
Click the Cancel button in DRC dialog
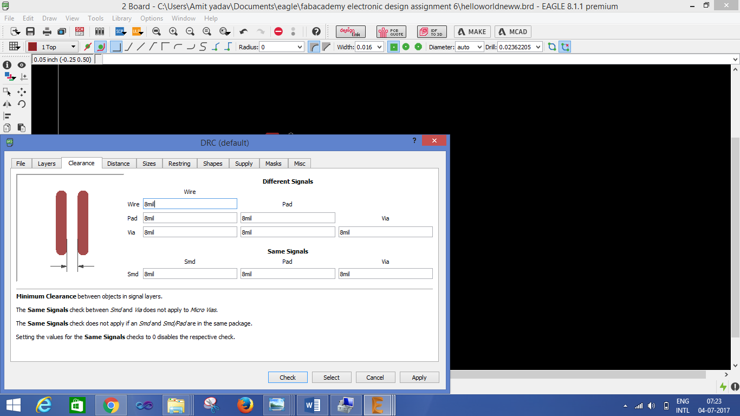(375, 378)
